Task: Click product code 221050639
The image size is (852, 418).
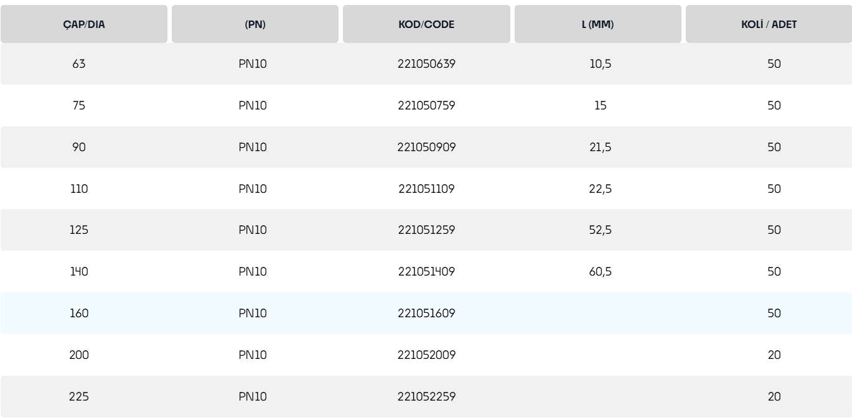Action: click(426, 64)
